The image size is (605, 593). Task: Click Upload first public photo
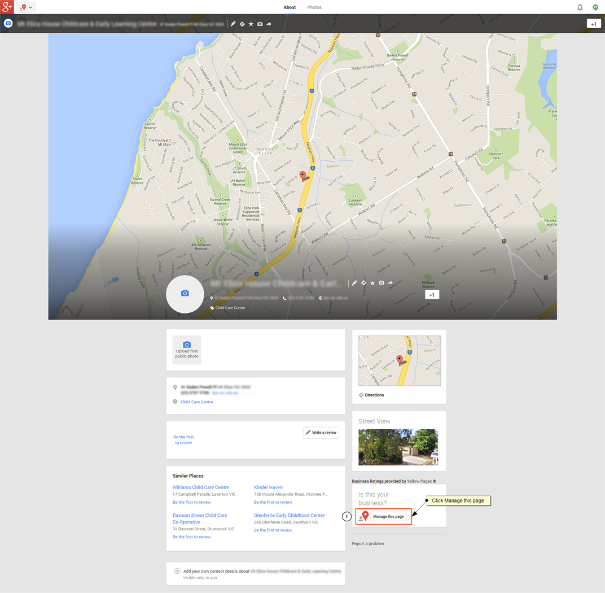pos(187,350)
